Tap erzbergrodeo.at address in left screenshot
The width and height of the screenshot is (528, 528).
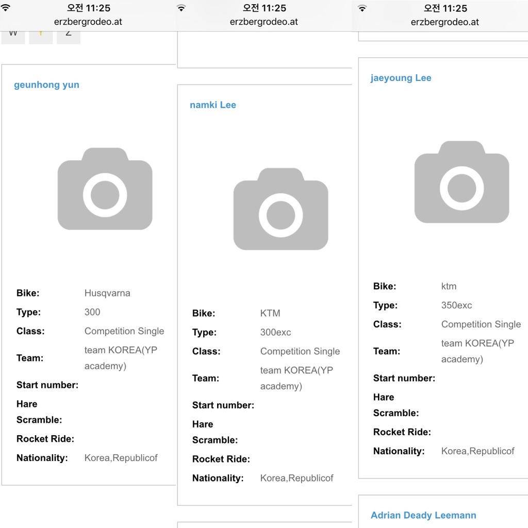tap(88, 22)
